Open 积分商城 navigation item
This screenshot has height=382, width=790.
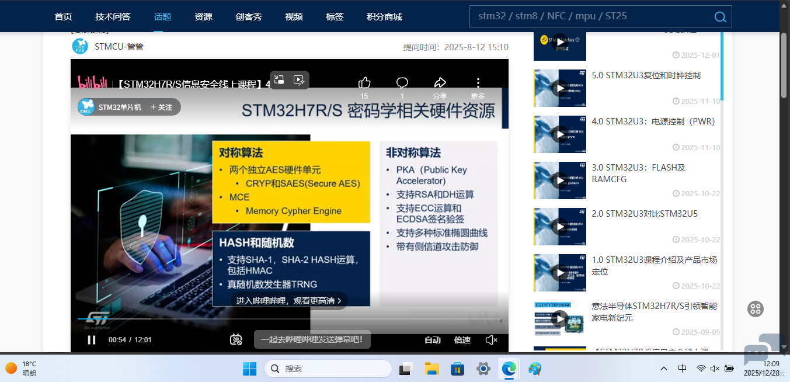384,16
